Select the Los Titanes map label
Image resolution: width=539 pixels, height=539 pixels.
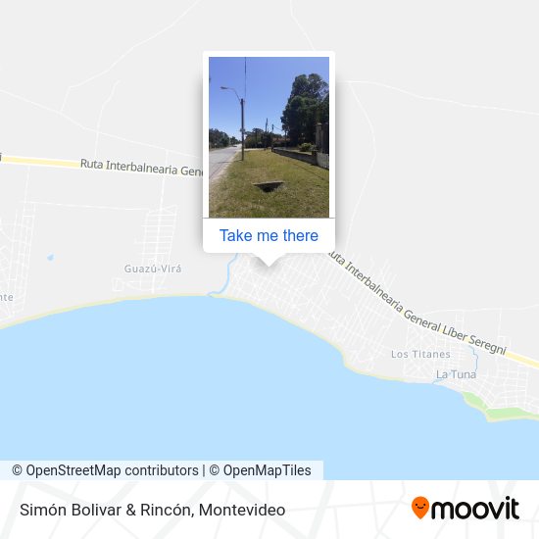coord(420,354)
